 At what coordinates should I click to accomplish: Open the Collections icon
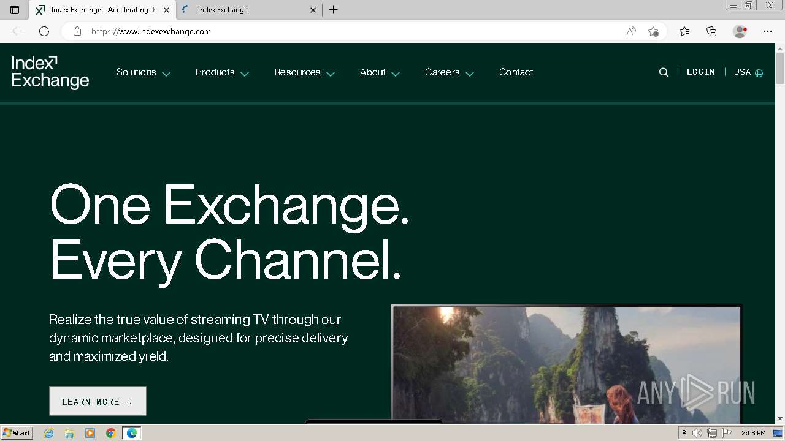711,31
